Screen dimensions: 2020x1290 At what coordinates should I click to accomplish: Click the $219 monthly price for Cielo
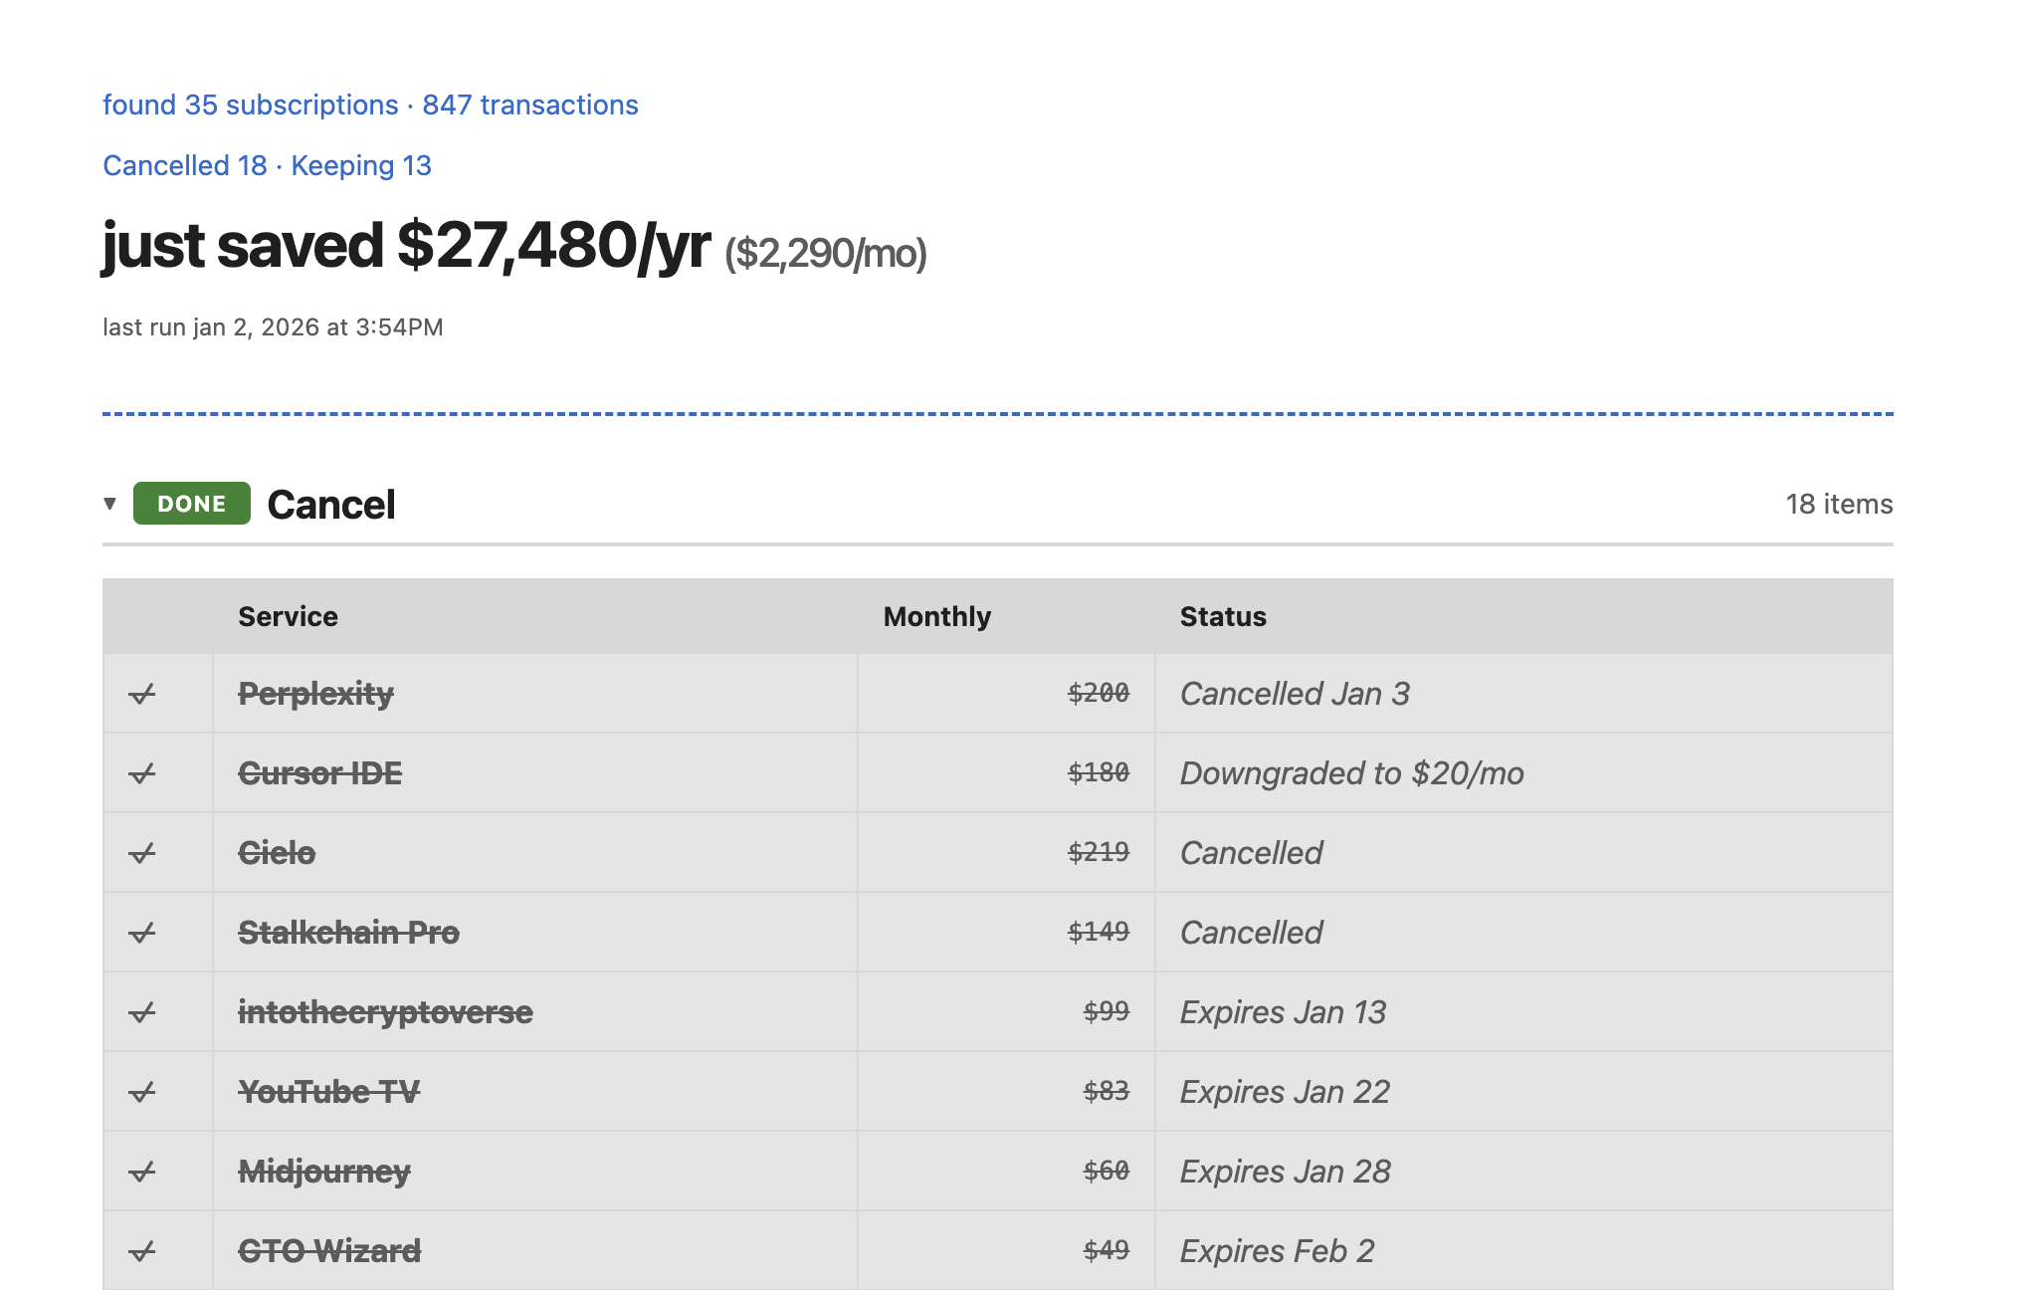(x=1099, y=852)
